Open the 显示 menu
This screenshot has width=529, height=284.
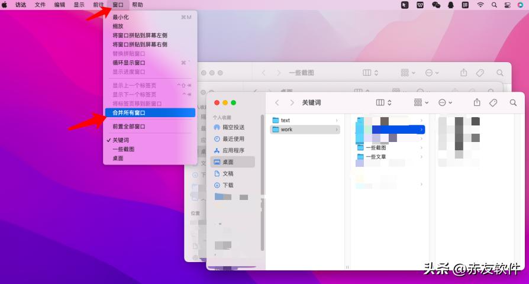pos(79,5)
